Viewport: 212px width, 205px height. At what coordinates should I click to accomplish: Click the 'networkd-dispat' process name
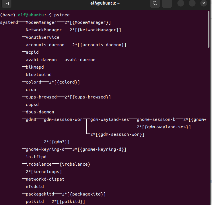click(x=45, y=179)
